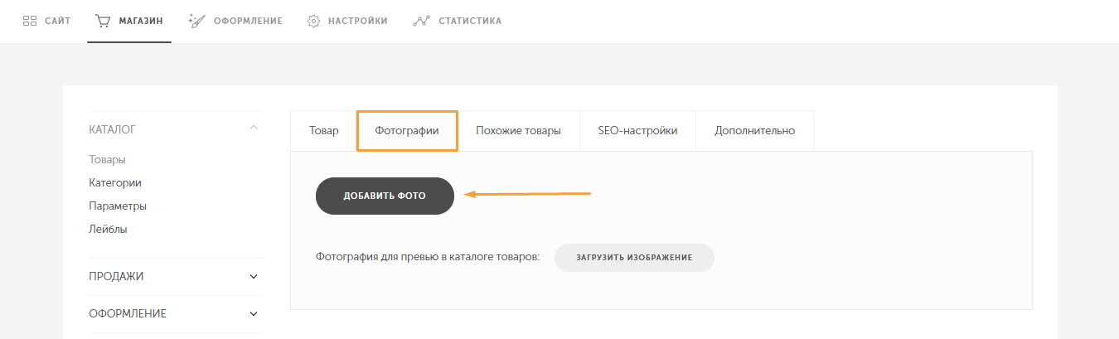Open the Оформление top menu
This screenshot has height=339, width=1119.
[235, 21]
